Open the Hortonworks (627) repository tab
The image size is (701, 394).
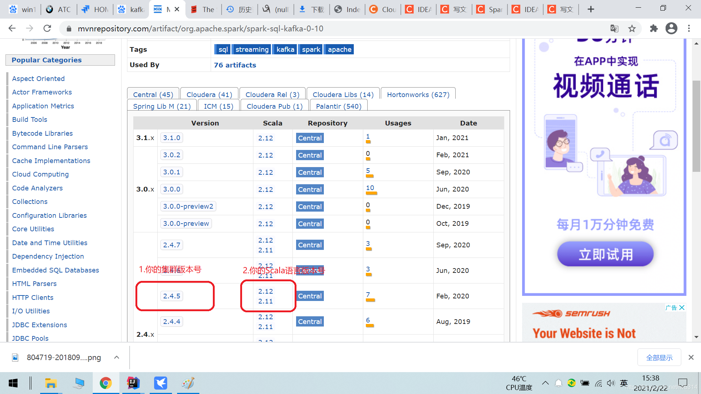[x=418, y=94]
